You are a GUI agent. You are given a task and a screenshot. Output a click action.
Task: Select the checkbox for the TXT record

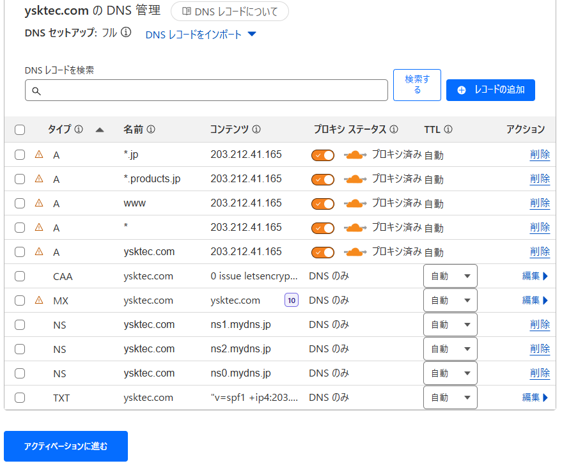click(20, 398)
